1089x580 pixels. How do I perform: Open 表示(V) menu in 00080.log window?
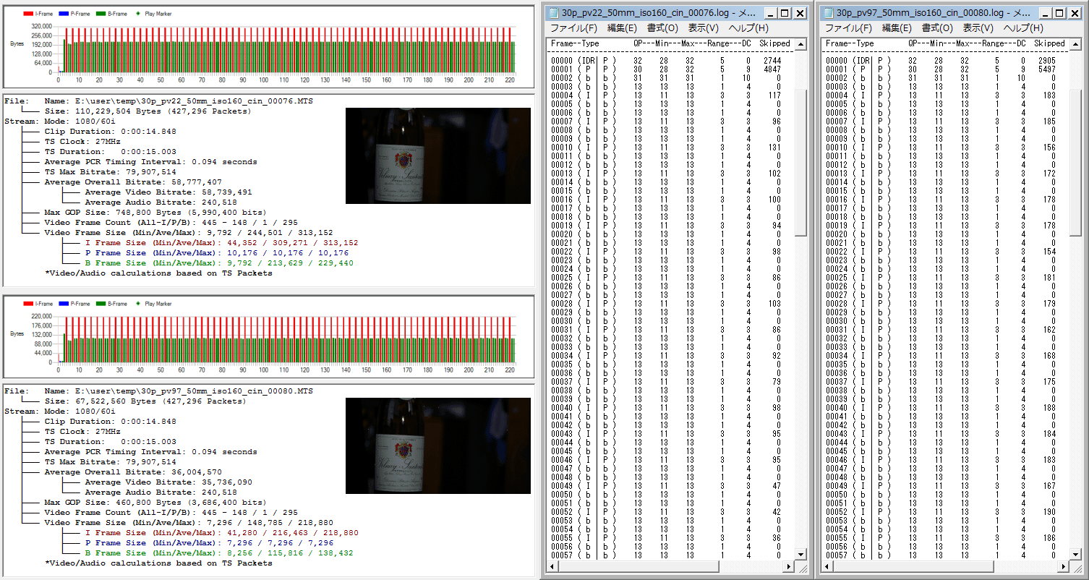[978, 28]
